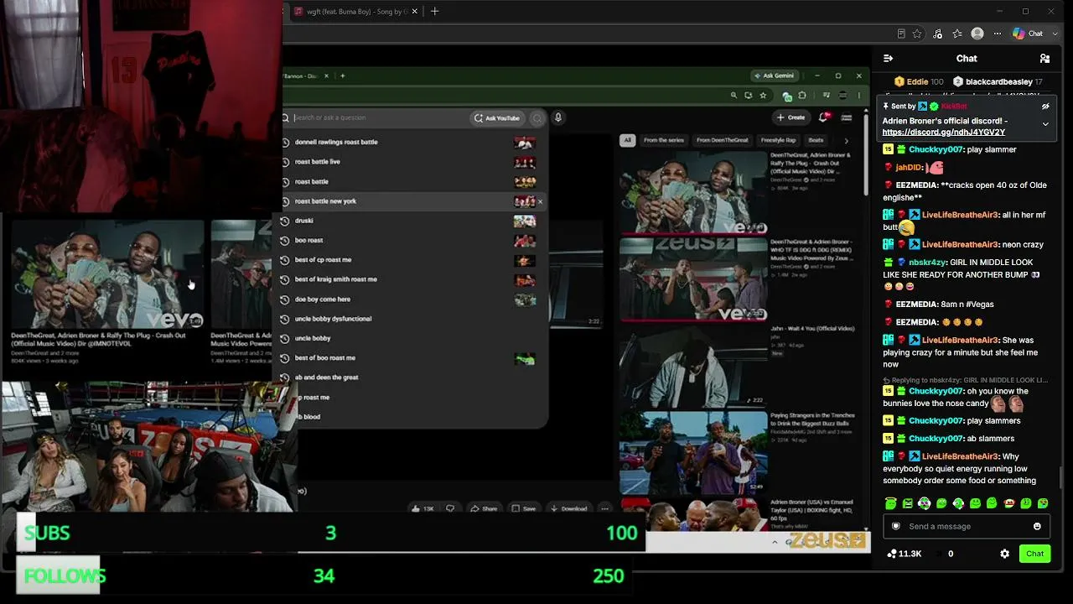Show more filter chips with right arrow
The width and height of the screenshot is (1073, 604).
(846, 140)
